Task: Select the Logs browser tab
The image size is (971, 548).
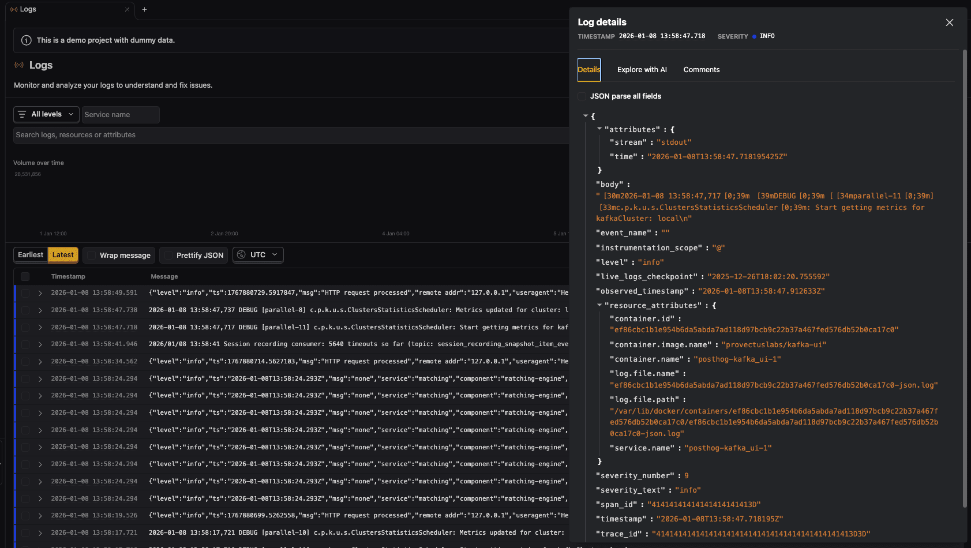Action: pos(70,9)
